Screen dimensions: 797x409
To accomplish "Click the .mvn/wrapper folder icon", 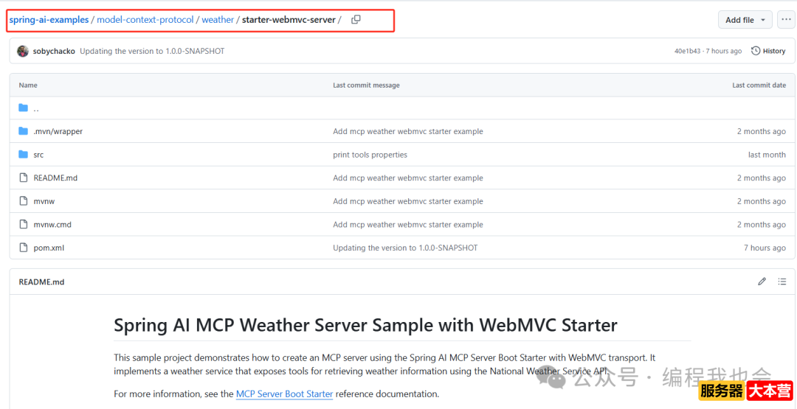I will [23, 131].
